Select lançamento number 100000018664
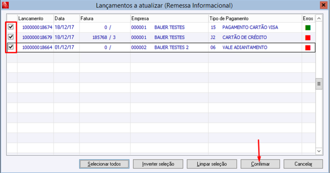This screenshot has height=173, width=330. pyautogui.click(x=37, y=48)
